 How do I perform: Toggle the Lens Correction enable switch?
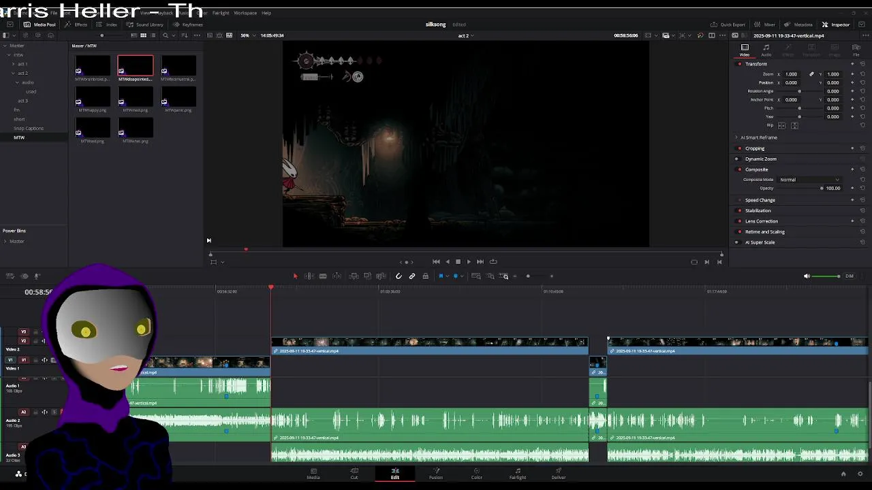pyautogui.click(x=740, y=221)
